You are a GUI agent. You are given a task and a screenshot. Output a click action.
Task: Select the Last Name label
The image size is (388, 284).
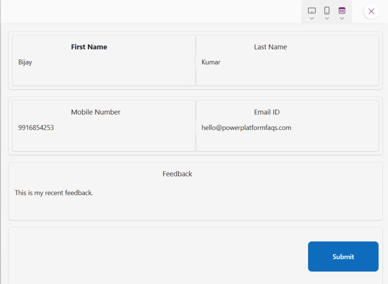click(270, 47)
